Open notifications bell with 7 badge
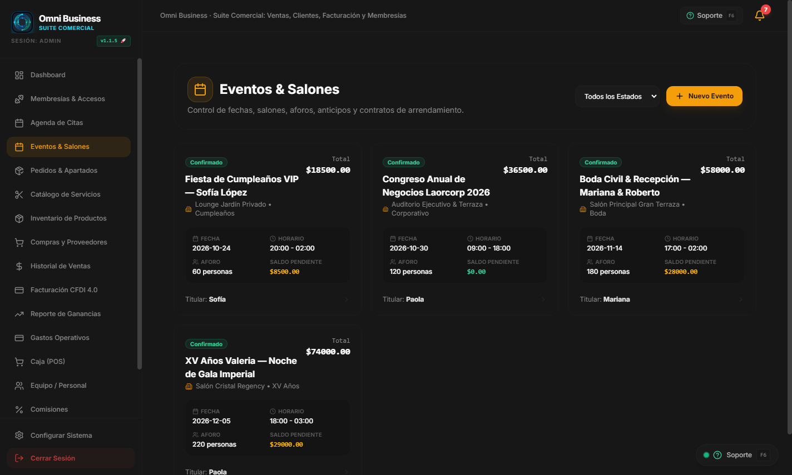Viewport: 792px width, 475px height. tap(760, 15)
